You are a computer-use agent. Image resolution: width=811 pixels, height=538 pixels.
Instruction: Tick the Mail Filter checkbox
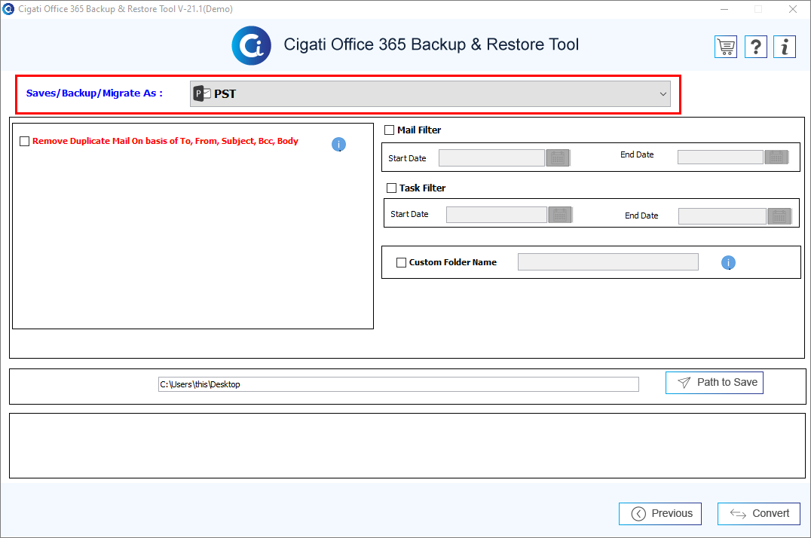click(390, 130)
